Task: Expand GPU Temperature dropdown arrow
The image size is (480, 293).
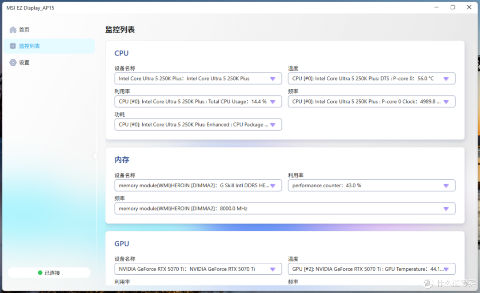Action: point(446,269)
